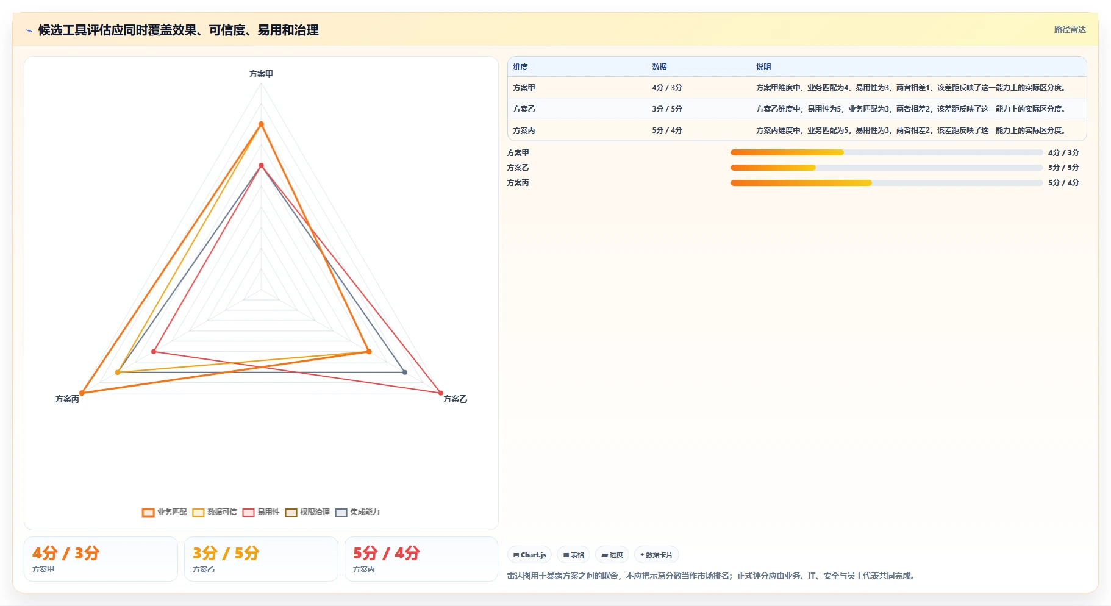Click the description starting 方案甲维度中
This screenshot has height=606, width=1111.
tap(911, 88)
